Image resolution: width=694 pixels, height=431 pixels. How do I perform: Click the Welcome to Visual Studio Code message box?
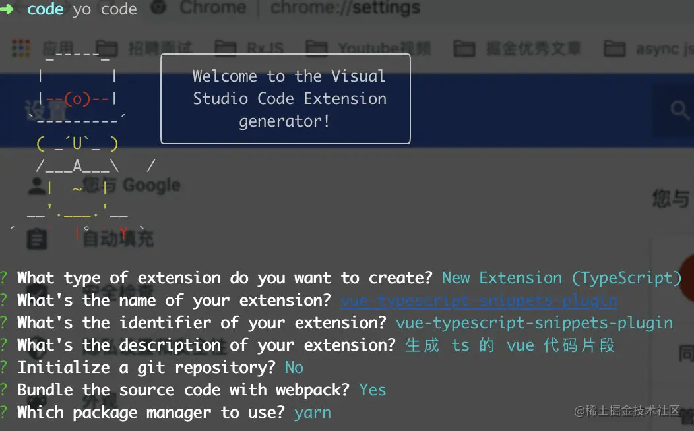point(286,99)
